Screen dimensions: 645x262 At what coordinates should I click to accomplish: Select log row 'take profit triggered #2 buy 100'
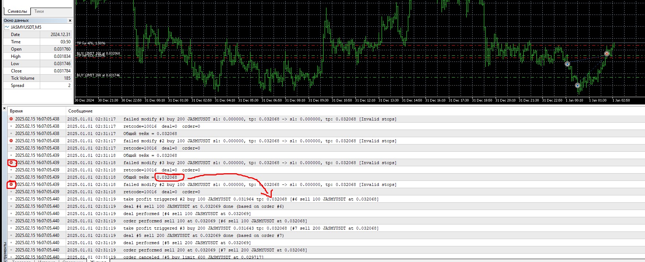pyautogui.click(x=326, y=199)
